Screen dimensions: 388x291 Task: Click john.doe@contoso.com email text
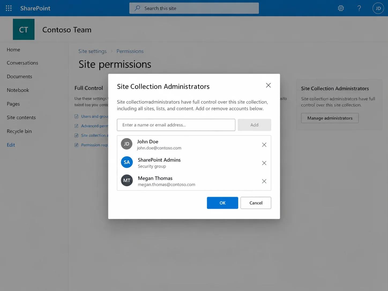pyautogui.click(x=159, y=148)
